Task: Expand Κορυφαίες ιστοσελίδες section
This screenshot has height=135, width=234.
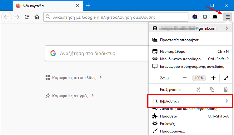Action: [x=73, y=77]
